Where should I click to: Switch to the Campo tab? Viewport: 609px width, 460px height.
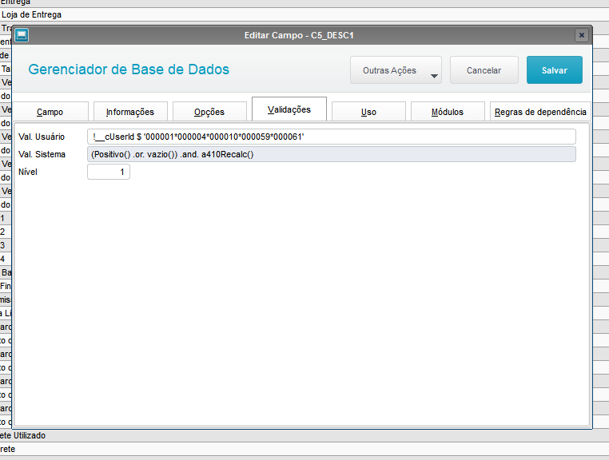(50, 112)
